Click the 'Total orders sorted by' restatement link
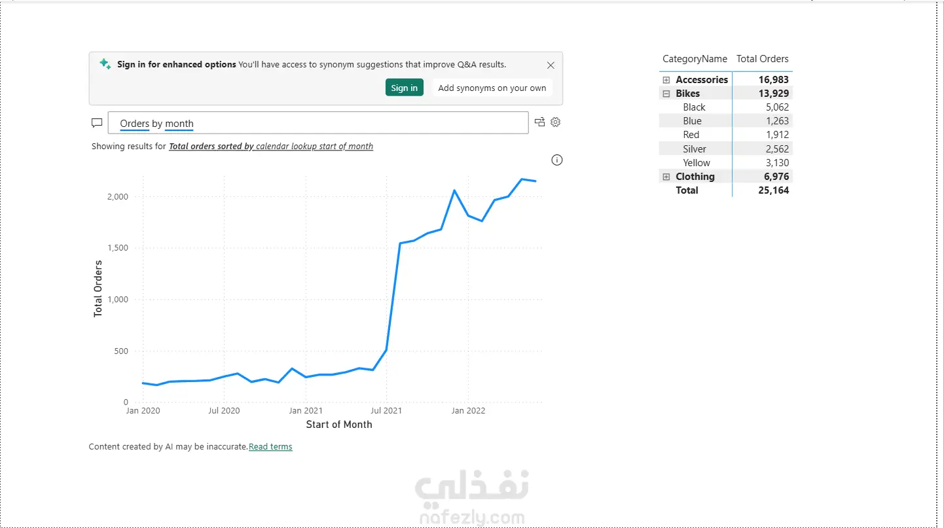The height and width of the screenshot is (528, 944). (211, 147)
